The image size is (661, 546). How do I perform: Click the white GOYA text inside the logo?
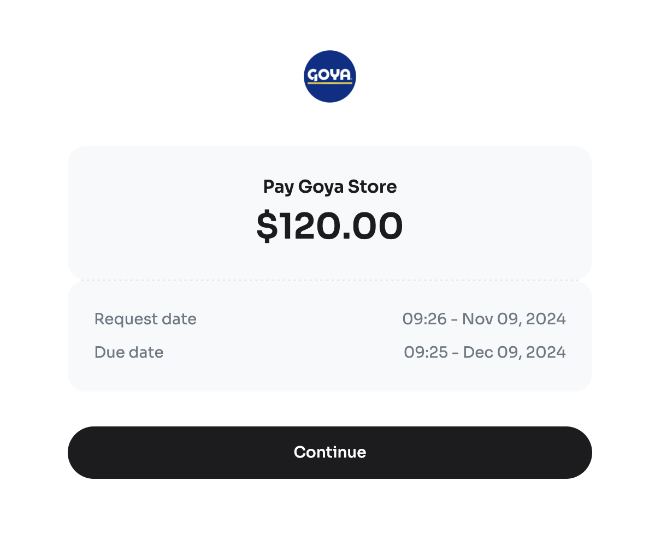[x=330, y=75]
